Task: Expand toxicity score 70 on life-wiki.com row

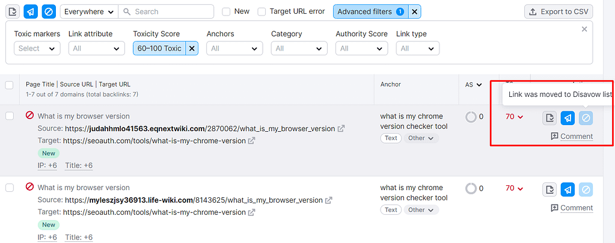Action: point(514,188)
